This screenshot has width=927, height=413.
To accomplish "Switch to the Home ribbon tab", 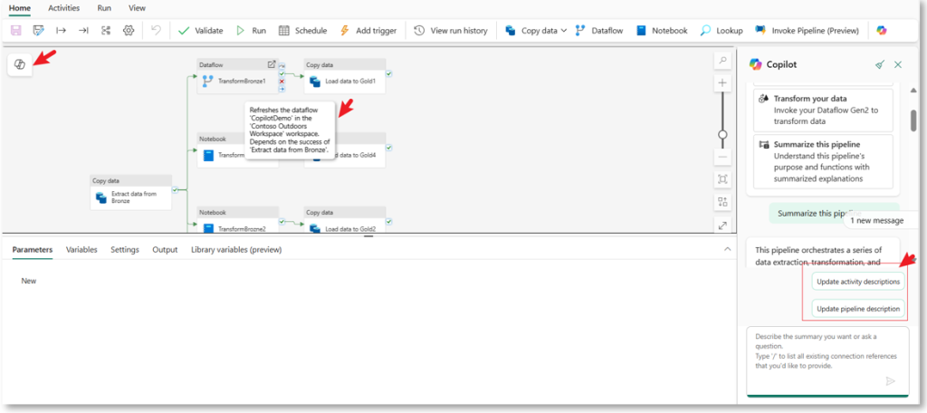I will pyautogui.click(x=20, y=8).
